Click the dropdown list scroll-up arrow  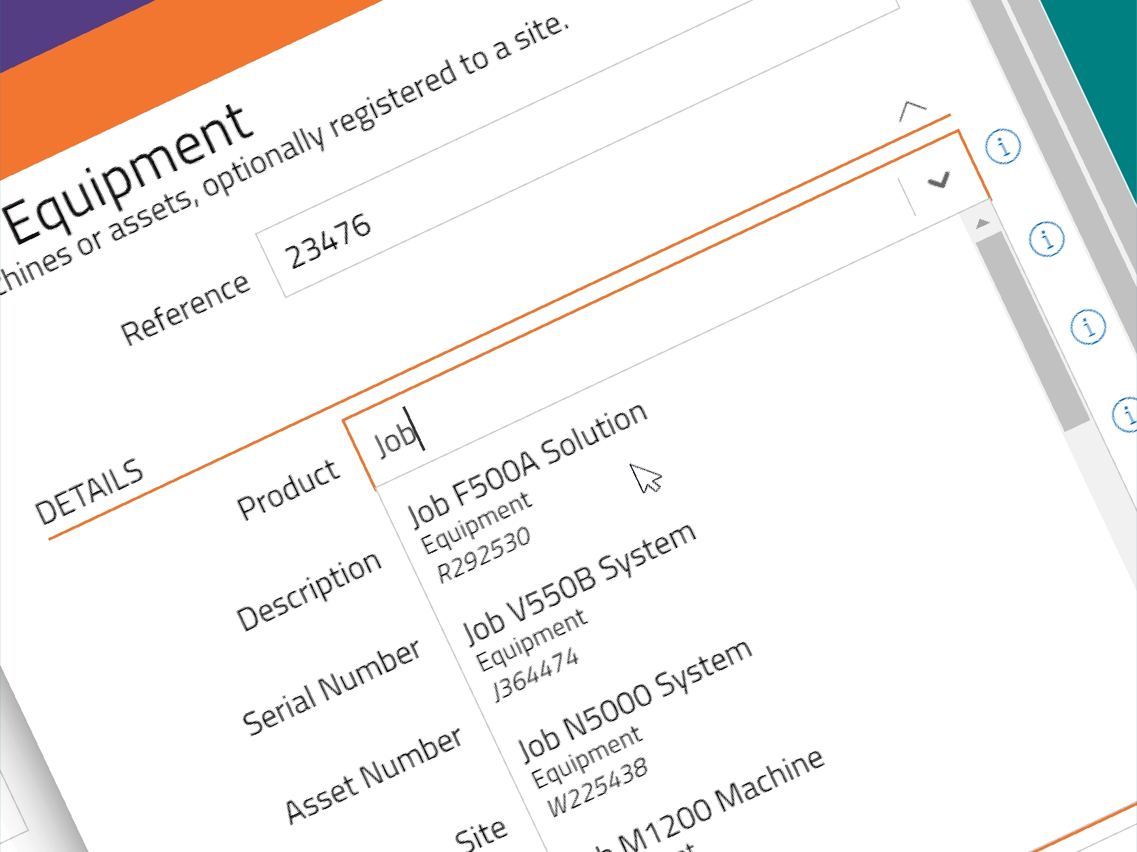click(x=982, y=224)
